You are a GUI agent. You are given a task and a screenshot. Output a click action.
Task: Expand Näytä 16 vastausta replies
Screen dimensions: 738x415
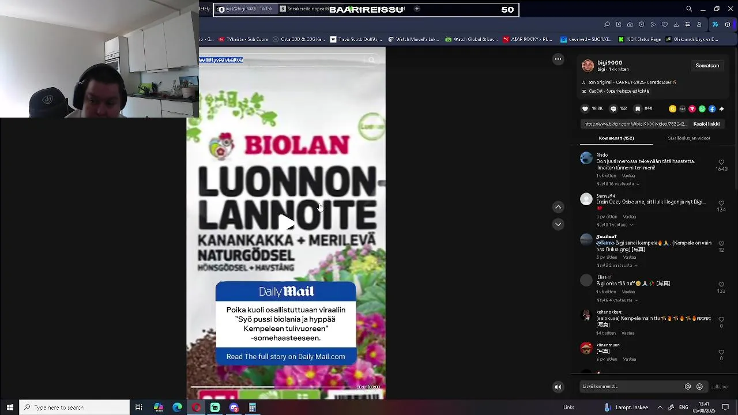click(x=618, y=184)
